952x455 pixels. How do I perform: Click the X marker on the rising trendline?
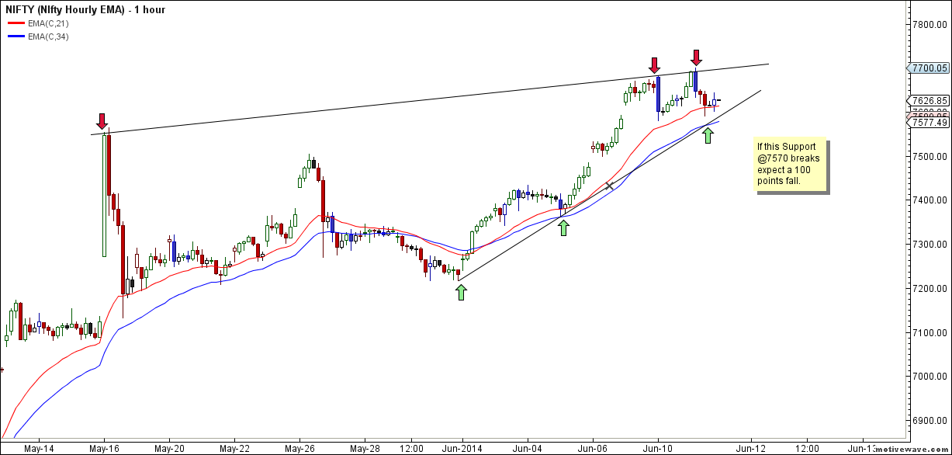coord(609,186)
